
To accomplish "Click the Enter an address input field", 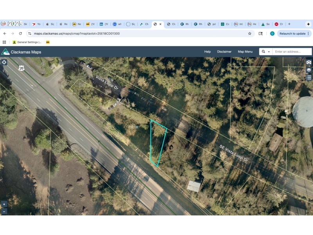I will [289, 51].
